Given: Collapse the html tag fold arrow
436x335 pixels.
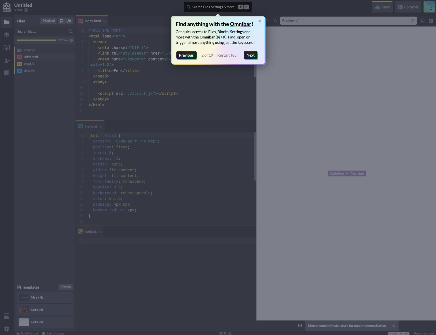Looking at the screenshot, I should [x=86, y=36].
